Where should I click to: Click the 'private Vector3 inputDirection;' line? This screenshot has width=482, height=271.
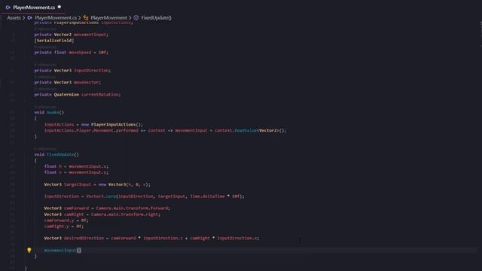point(72,70)
